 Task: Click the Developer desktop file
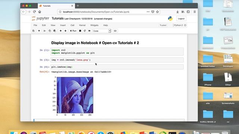[x=228, y=61]
